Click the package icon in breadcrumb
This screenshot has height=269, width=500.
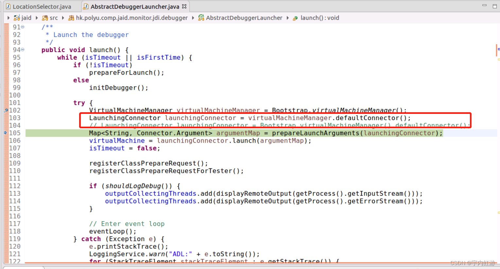71,18
